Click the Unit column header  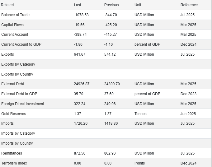138,5
